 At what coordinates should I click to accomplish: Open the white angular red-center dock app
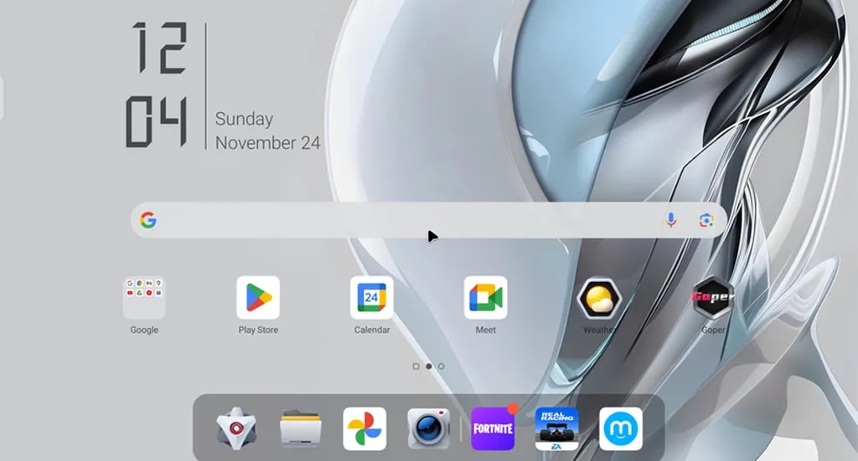pyautogui.click(x=237, y=429)
